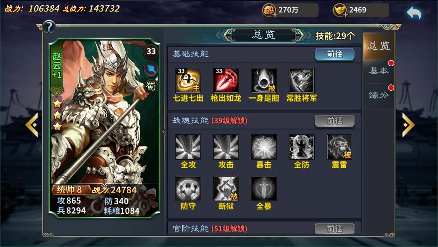Open the 一身是胆 passive skill icon
Image resolution: width=438 pixels, height=247 pixels.
(x=264, y=80)
